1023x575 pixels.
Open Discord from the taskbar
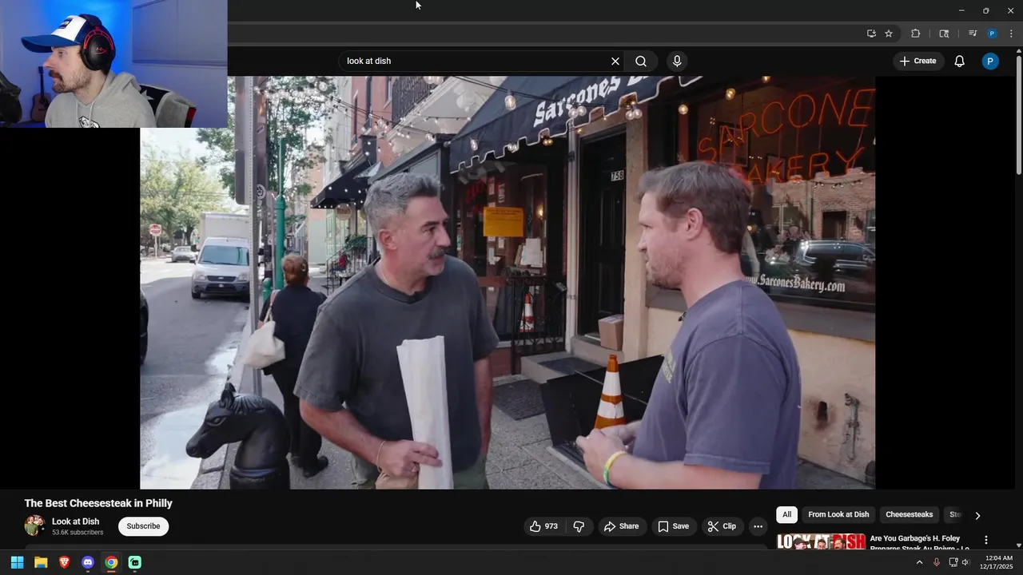pyautogui.click(x=88, y=562)
